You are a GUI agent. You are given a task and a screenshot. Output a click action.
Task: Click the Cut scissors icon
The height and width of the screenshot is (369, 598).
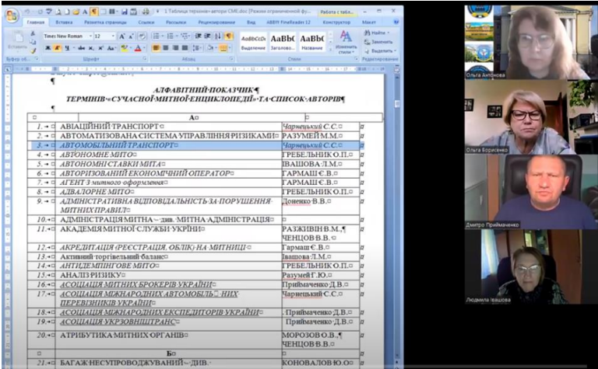click(33, 34)
